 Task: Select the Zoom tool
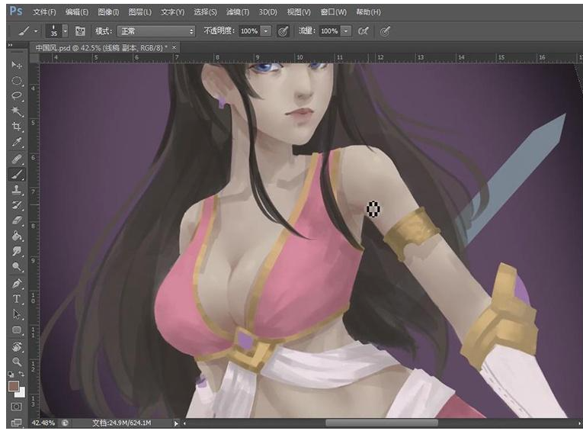pos(16,362)
